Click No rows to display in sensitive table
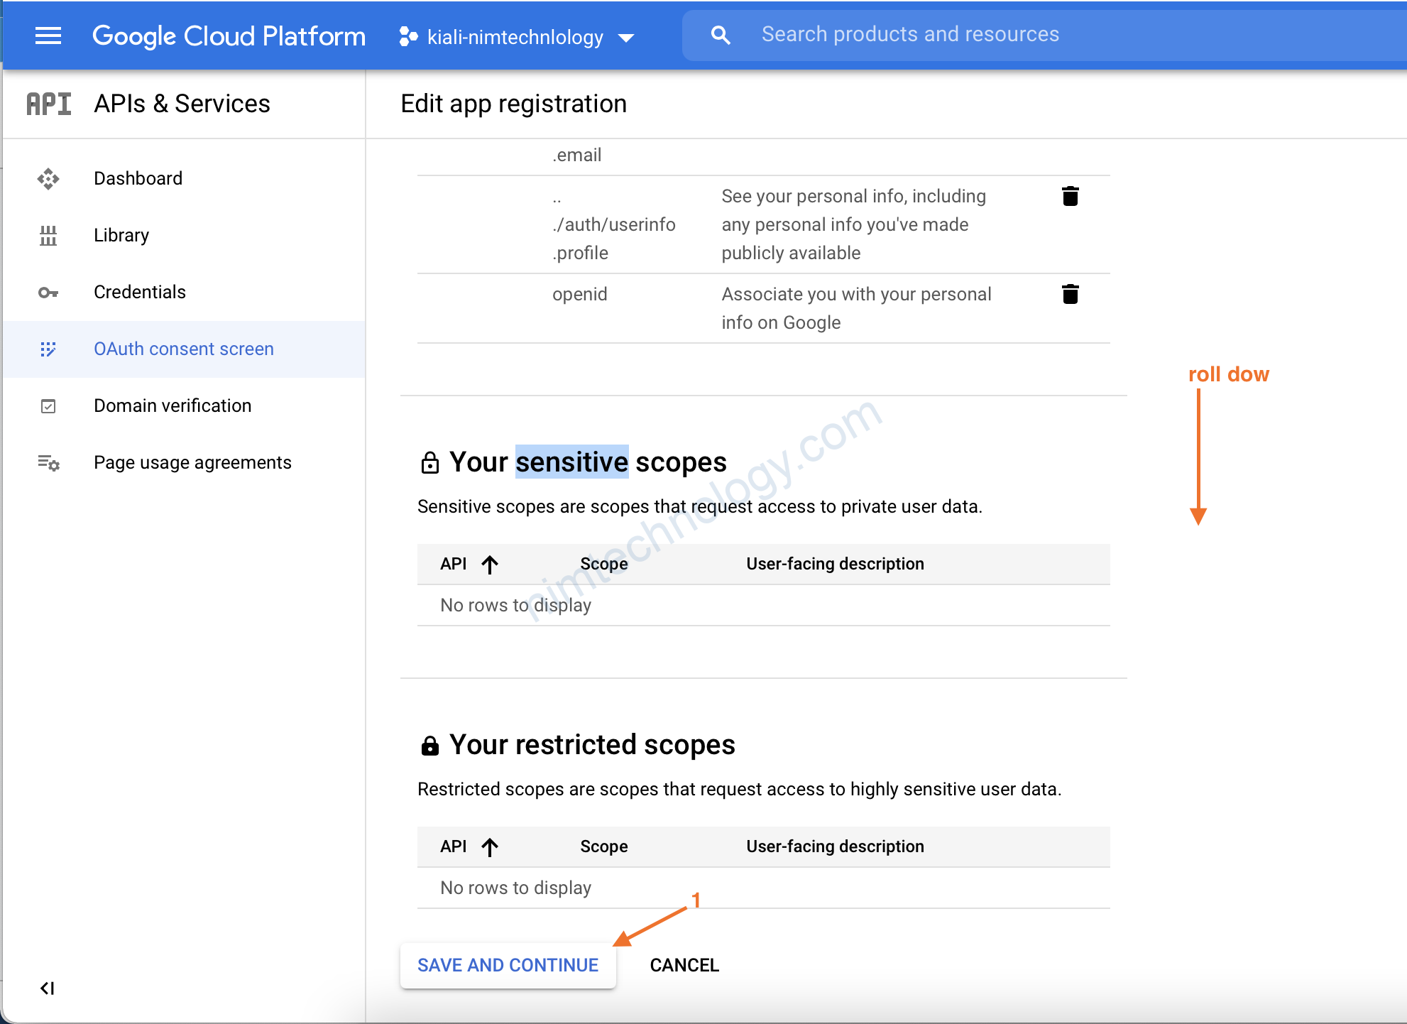The height and width of the screenshot is (1024, 1407). click(516, 605)
